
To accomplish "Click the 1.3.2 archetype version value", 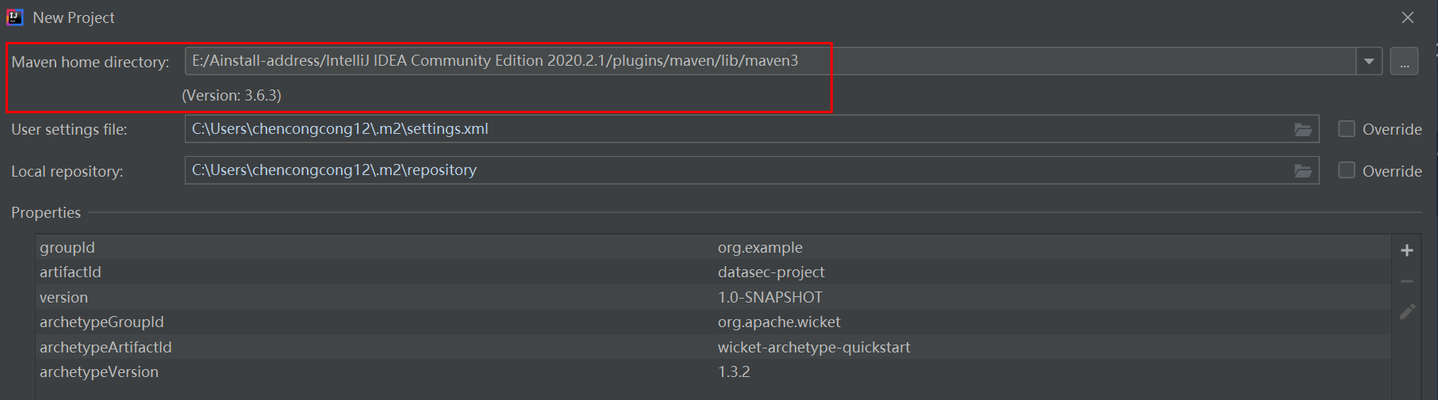I will pyautogui.click(x=734, y=371).
